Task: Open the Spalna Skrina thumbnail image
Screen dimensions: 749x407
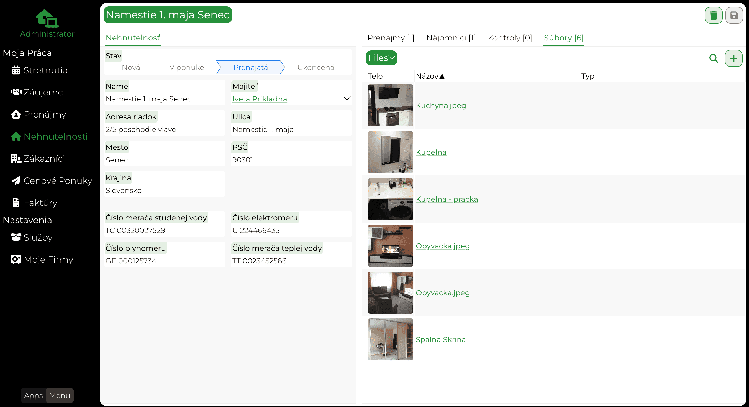Action: point(390,339)
